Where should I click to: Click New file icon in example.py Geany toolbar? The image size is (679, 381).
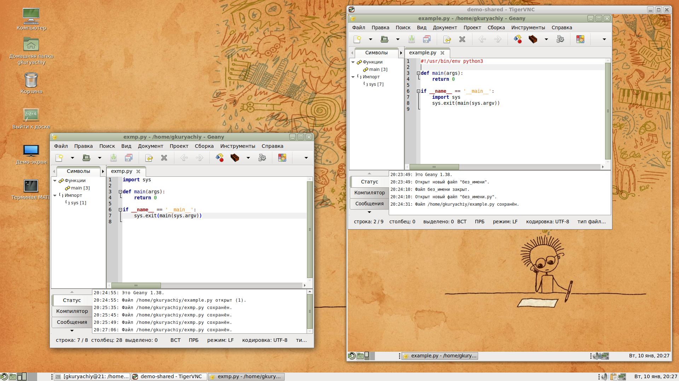357,39
